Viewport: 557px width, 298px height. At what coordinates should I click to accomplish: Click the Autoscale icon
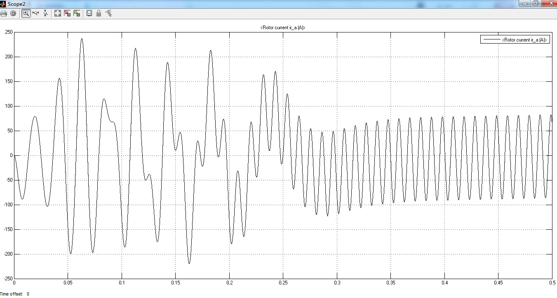[x=58, y=13]
